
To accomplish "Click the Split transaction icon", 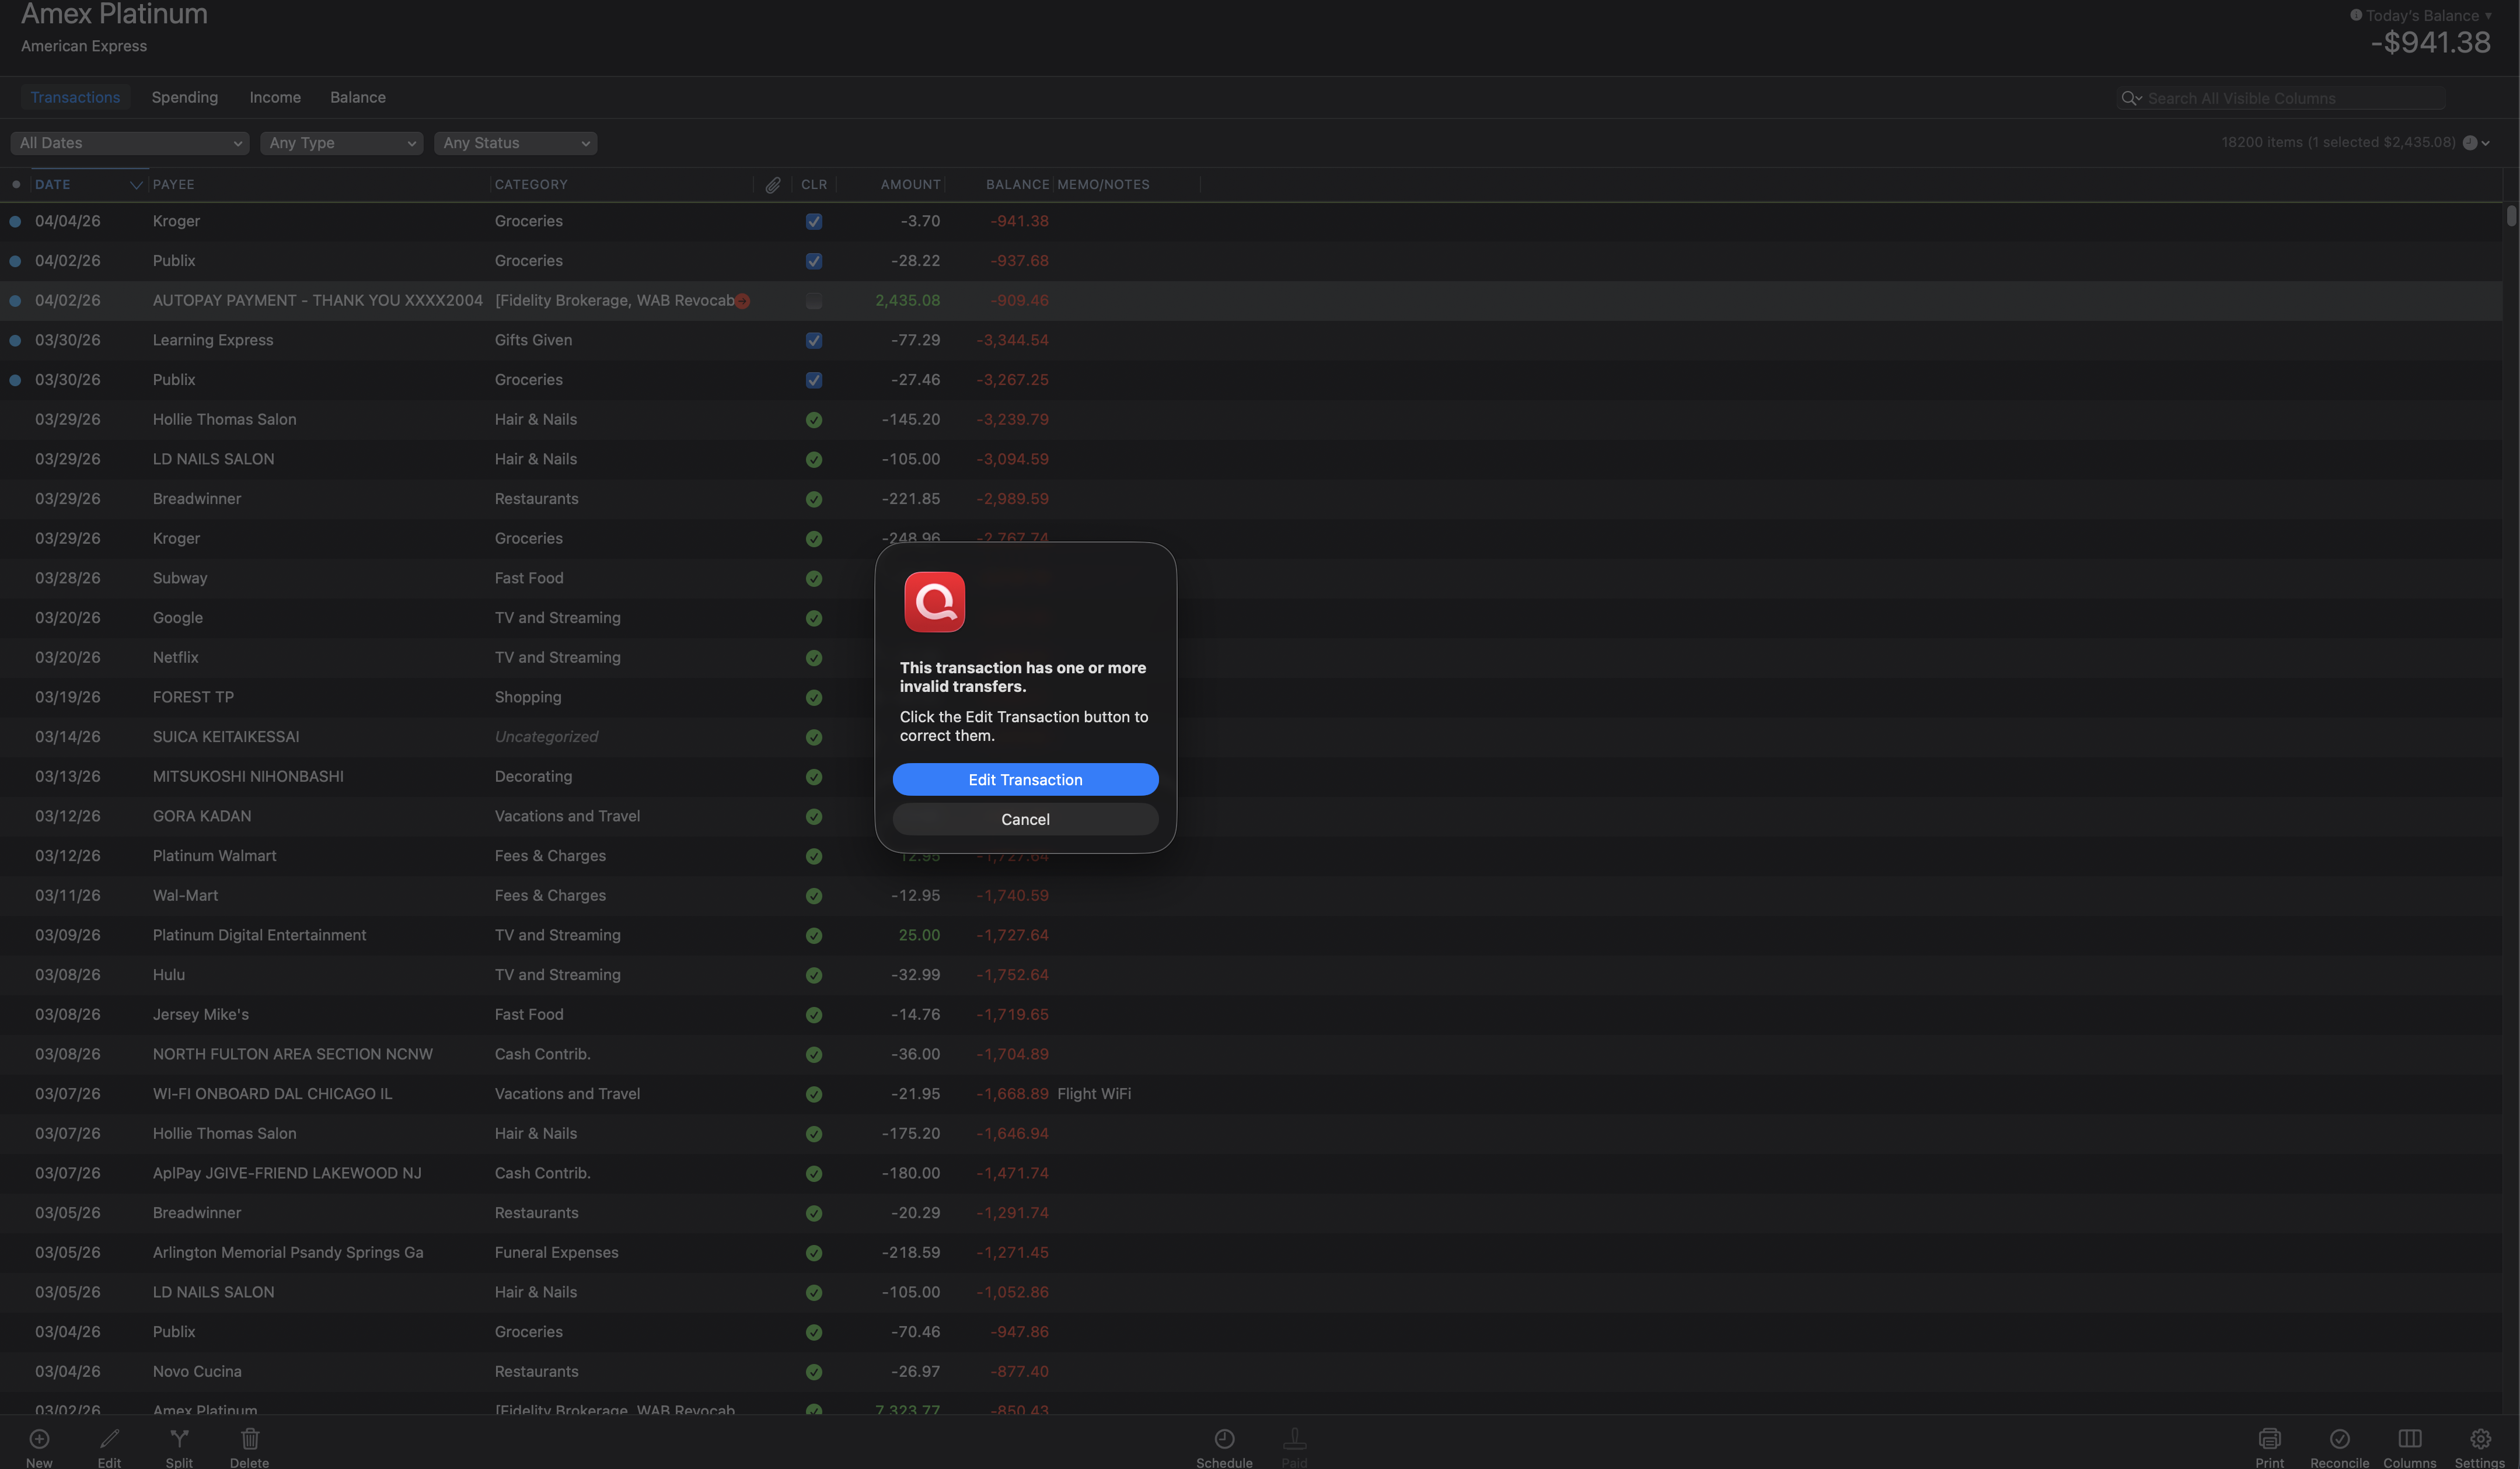I will click(179, 1439).
